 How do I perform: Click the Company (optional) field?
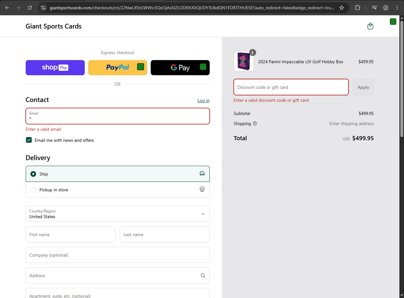click(x=118, y=255)
